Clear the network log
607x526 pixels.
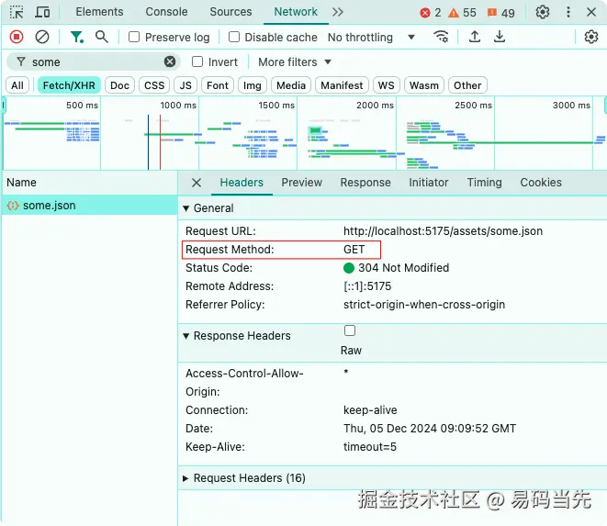point(42,37)
